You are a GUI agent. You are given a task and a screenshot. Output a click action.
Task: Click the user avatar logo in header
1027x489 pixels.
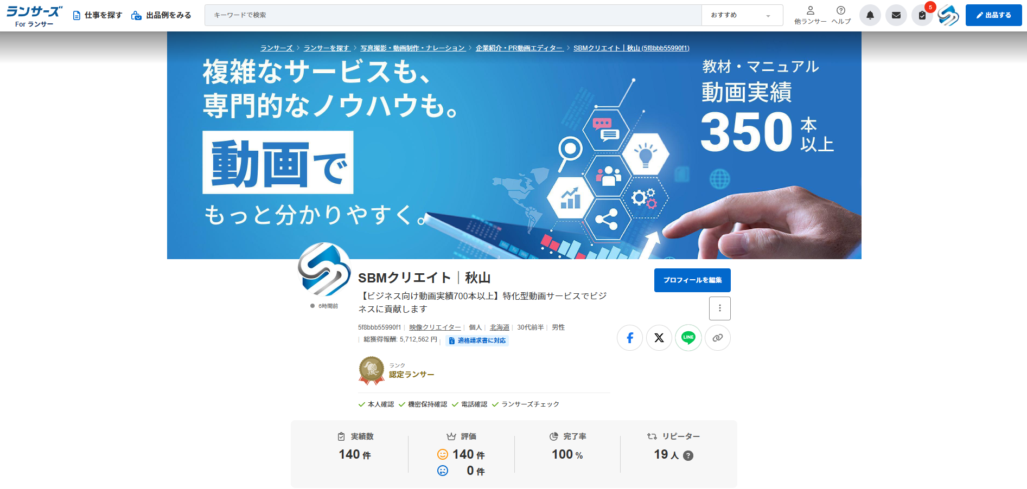948,15
